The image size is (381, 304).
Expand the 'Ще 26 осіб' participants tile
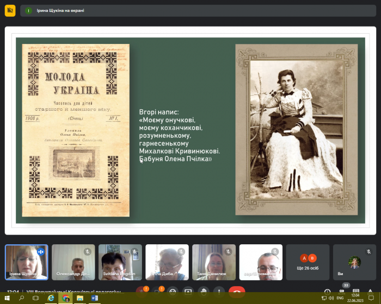(308, 262)
